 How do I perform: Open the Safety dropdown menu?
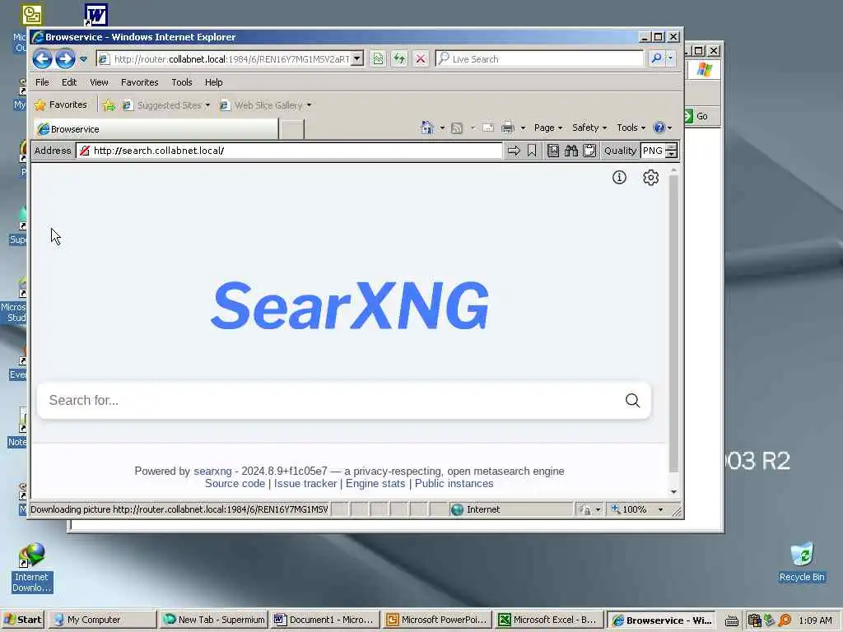point(589,128)
